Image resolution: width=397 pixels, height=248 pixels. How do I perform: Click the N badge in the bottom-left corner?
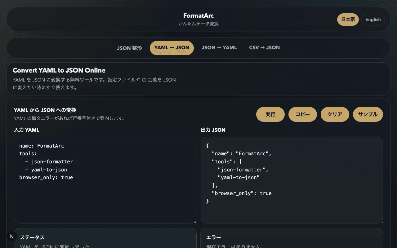click(12, 236)
